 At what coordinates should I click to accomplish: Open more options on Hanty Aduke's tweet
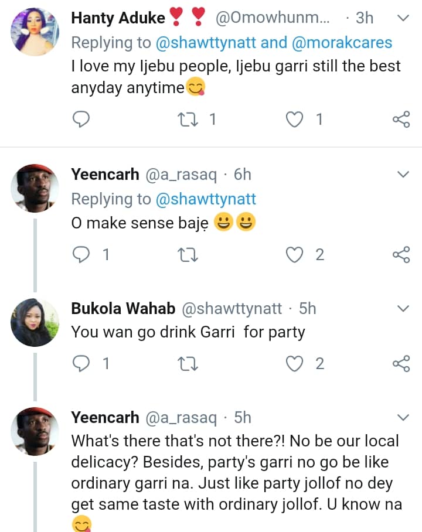(x=403, y=18)
